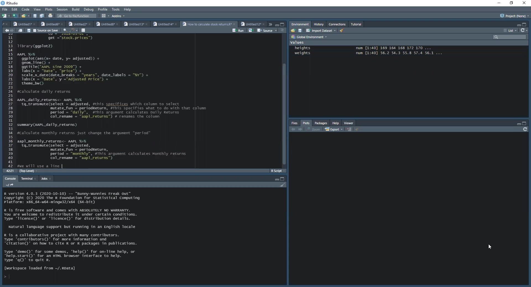The height and width of the screenshot is (287, 531).
Task: Open Find/Replace with magnifier icon
Action: click(65, 31)
